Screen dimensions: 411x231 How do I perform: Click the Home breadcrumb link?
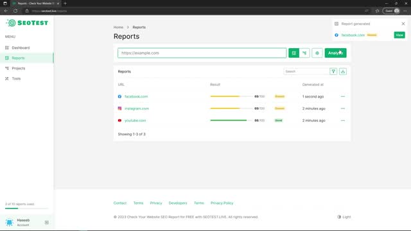coord(118,27)
